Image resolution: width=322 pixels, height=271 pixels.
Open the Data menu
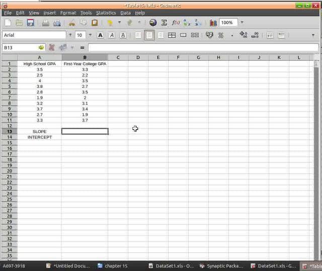point(125,13)
